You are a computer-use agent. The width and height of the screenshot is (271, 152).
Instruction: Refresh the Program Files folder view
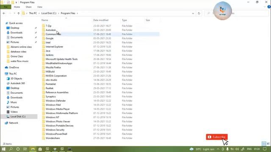coord(199,13)
